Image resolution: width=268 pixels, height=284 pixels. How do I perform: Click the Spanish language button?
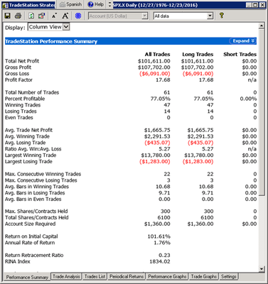tap(70, 4)
